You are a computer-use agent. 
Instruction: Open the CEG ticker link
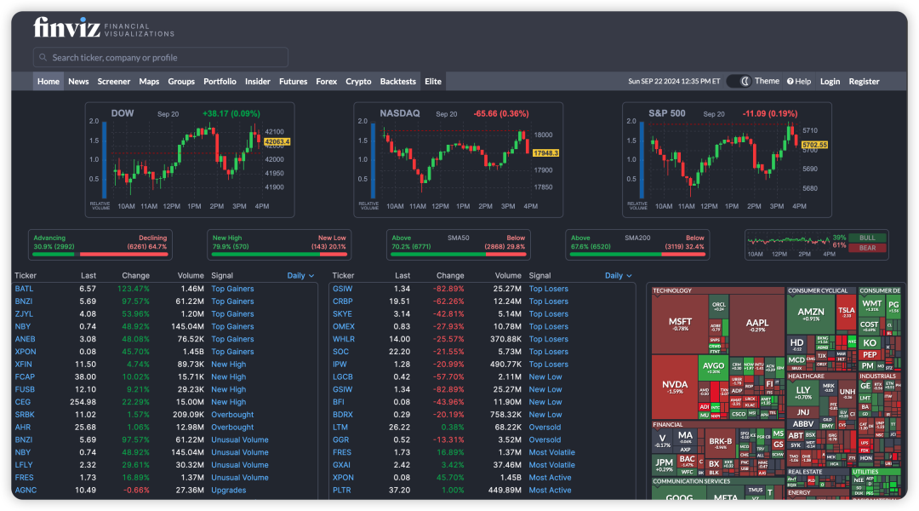pos(23,402)
